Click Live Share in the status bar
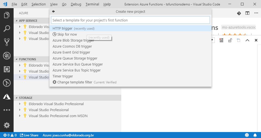Image resolution: width=261 pixels, height=138 pixels. click(x=29, y=135)
